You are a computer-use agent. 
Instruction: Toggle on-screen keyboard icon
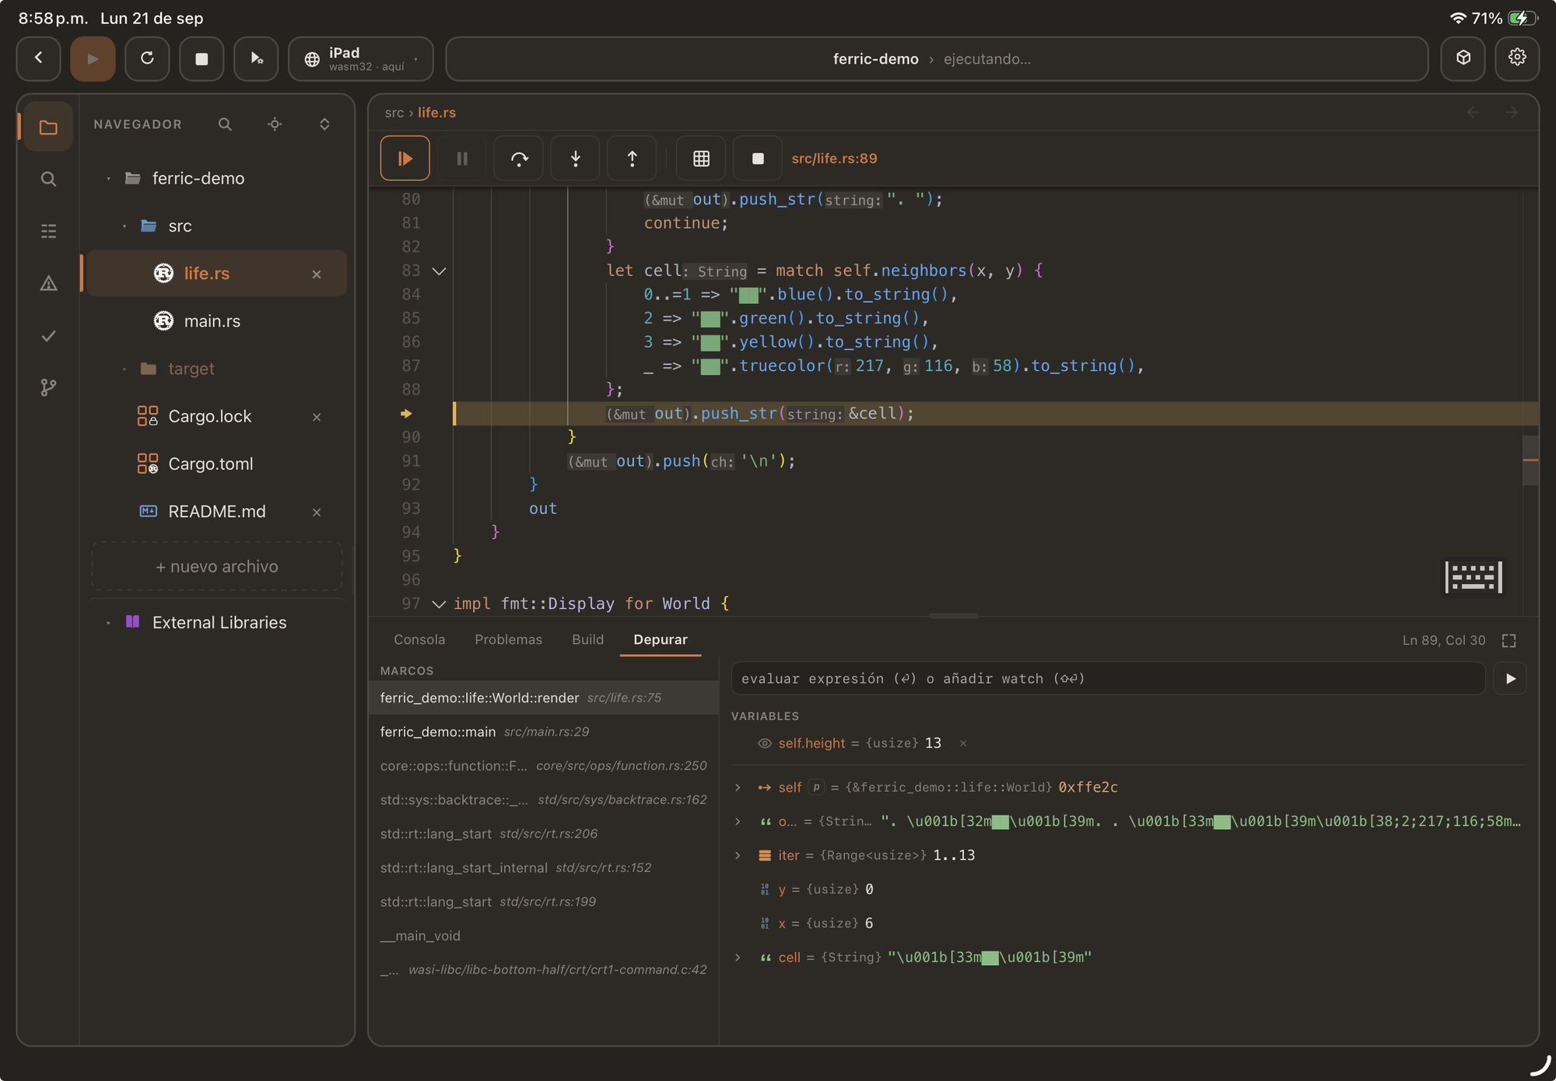pos(1474,577)
